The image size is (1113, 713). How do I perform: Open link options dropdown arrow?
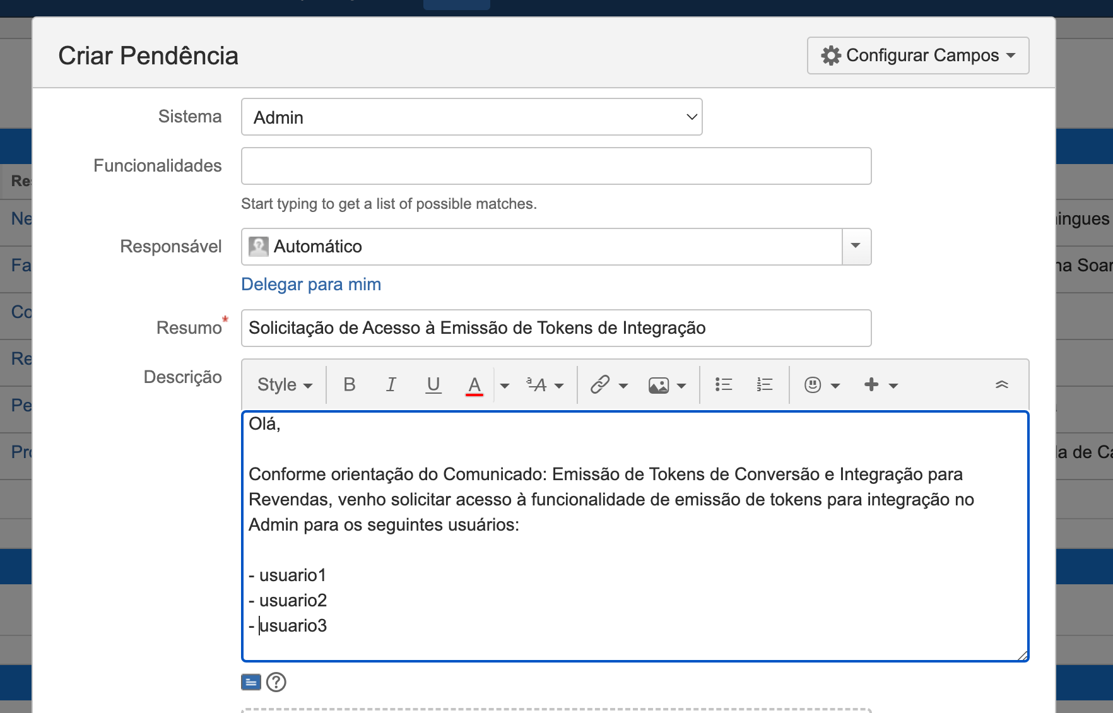[x=623, y=386]
